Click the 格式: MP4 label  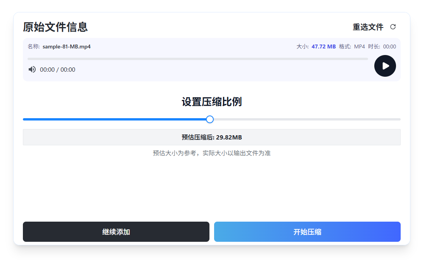pyautogui.click(x=352, y=46)
